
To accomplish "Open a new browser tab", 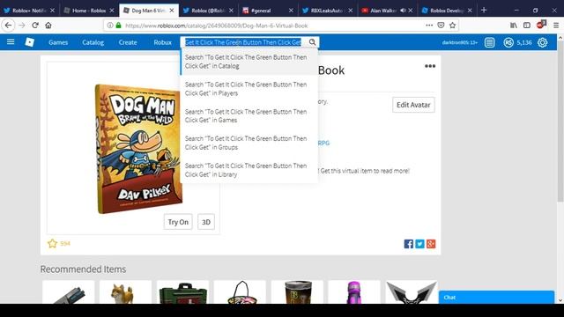I will click(x=484, y=10).
